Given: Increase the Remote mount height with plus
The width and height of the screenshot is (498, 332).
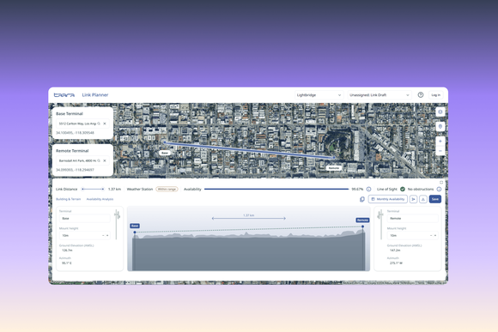Looking at the screenshot, I should [x=435, y=236].
